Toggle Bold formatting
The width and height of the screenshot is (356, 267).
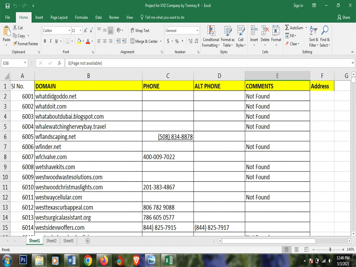pyautogui.click(x=45, y=41)
